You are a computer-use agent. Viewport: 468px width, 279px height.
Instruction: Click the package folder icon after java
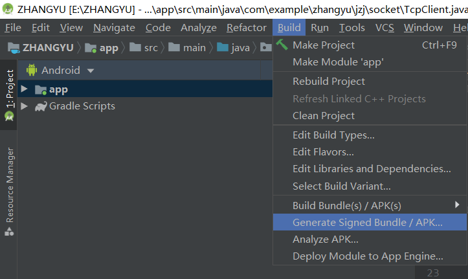coord(265,47)
